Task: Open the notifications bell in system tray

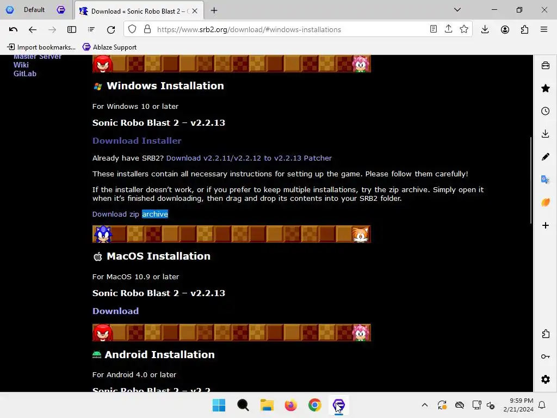Action: point(542,405)
